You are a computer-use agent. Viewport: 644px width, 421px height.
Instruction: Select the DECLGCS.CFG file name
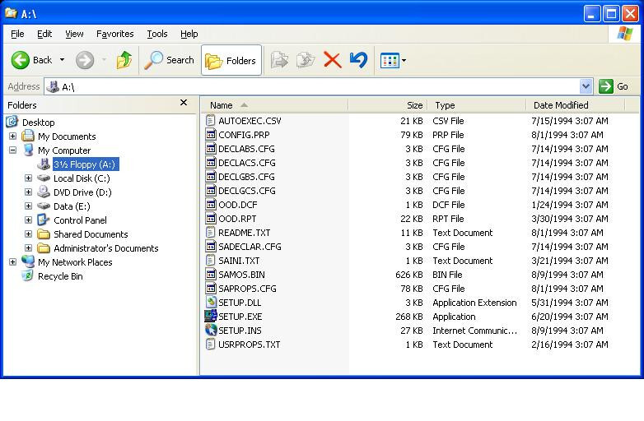[247, 191]
